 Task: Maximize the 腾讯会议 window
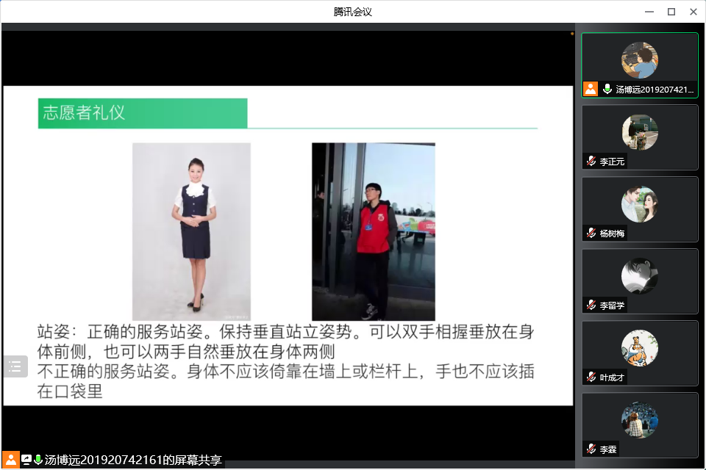pyautogui.click(x=671, y=12)
